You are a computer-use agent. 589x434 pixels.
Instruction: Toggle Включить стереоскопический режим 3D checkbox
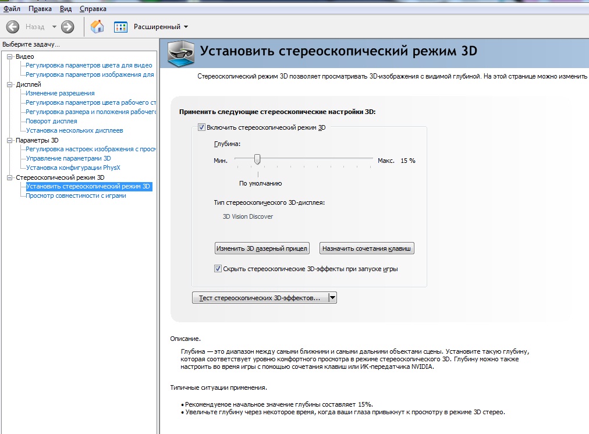click(x=202, y=127)
